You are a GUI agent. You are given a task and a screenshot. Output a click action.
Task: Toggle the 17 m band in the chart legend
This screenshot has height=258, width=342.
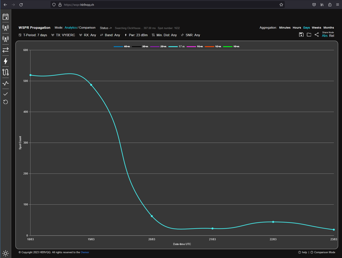[176, 46]
